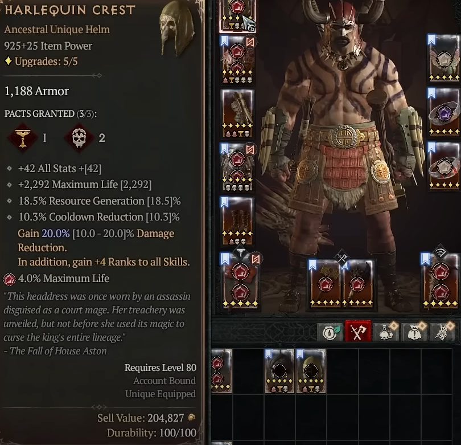Select the red-band ring slot

pos(444,166)
